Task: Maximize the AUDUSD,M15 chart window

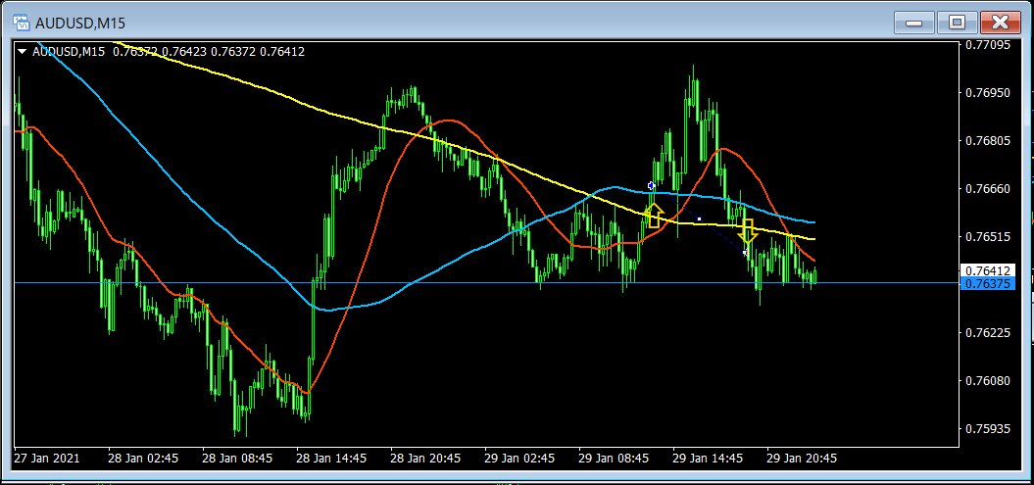Action: [957, 24]
